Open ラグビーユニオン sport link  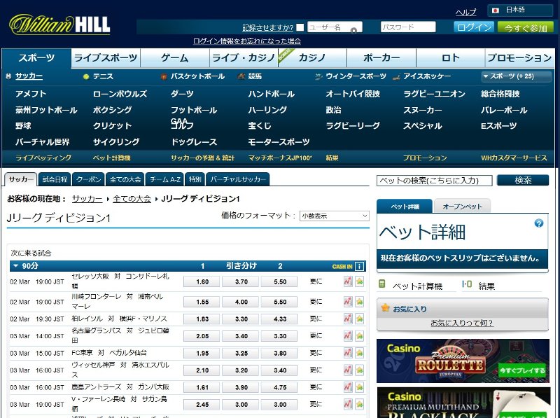[434, 94]
